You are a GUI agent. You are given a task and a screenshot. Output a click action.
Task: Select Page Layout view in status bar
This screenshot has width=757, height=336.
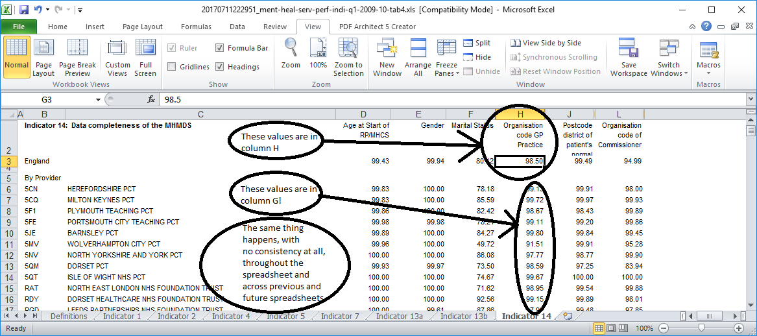click(x=610, y=328)
